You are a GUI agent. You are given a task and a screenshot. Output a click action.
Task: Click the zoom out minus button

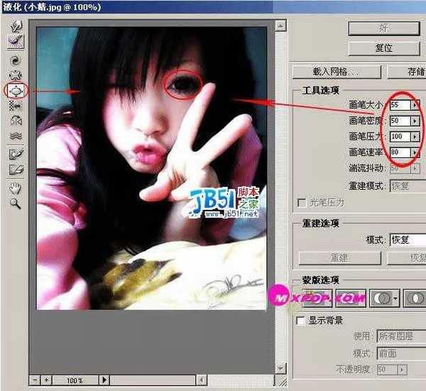point(35,380)
